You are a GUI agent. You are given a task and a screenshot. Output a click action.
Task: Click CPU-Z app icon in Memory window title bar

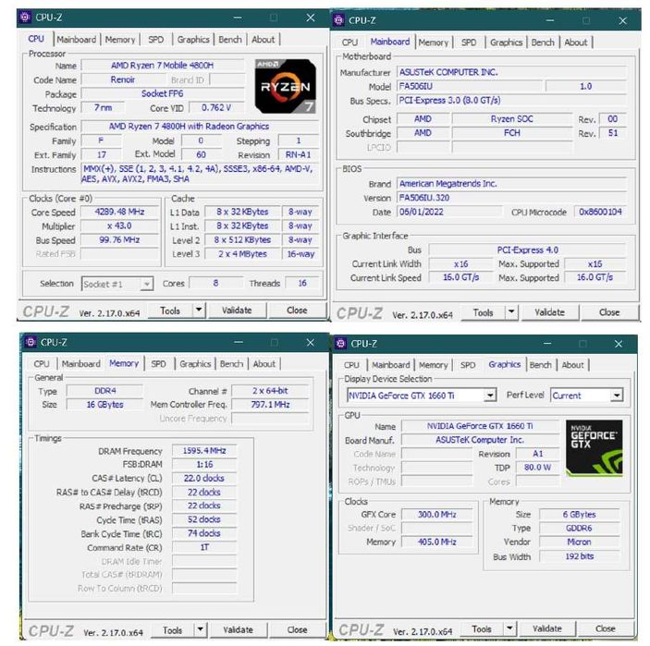[31, 342]
